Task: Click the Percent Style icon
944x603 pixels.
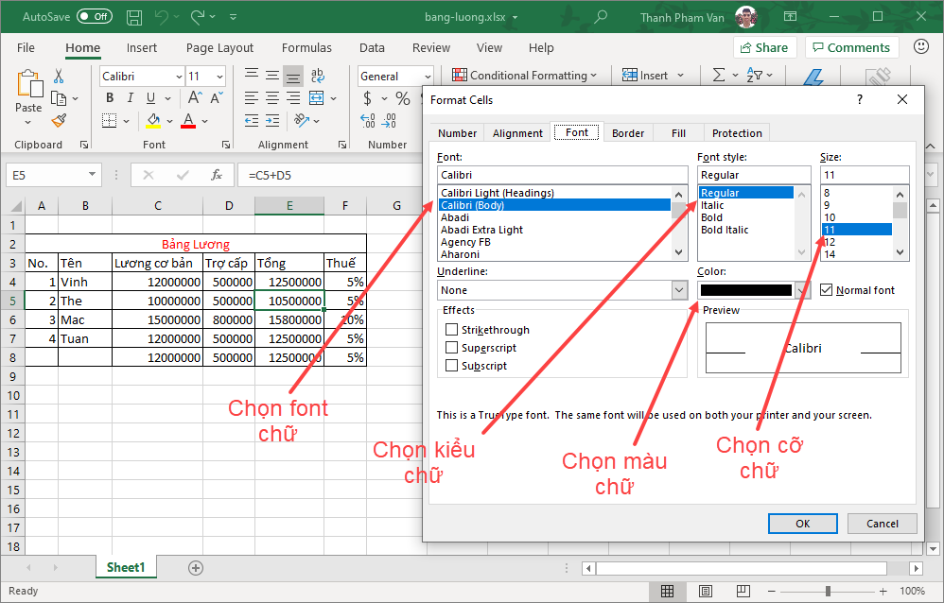Action: pyautogui.click(x=403, y=98)
